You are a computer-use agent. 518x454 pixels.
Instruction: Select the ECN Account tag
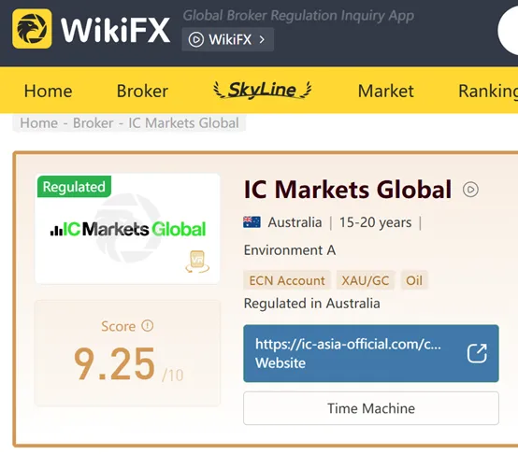click(287, 280)
